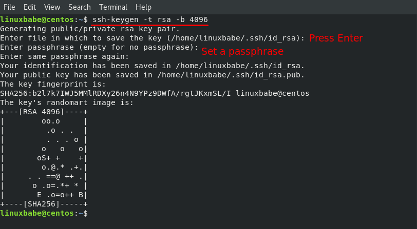Image resolution: width=417 pixels, height=229 pixels.
Task: Click "The key's randomart image is:" line
Action: [67, 102]
